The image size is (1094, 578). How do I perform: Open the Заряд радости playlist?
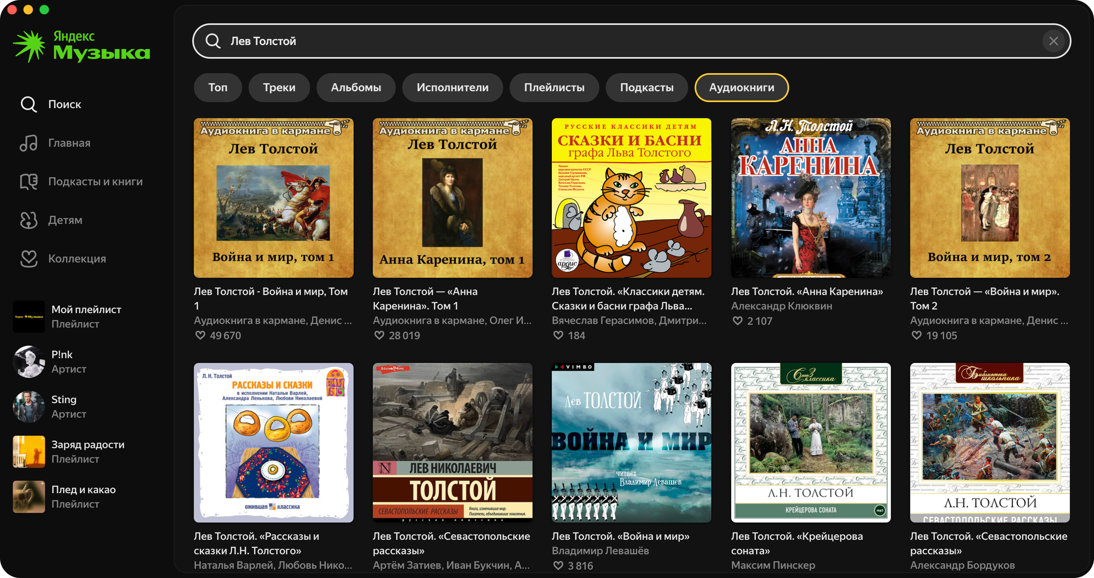[x=88, y=451]
